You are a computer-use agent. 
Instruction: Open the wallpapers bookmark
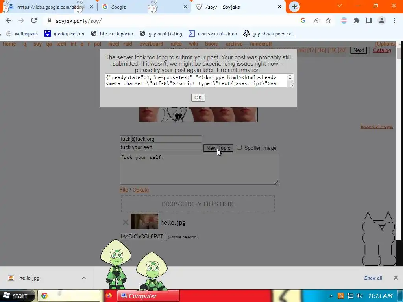[22, 34]
